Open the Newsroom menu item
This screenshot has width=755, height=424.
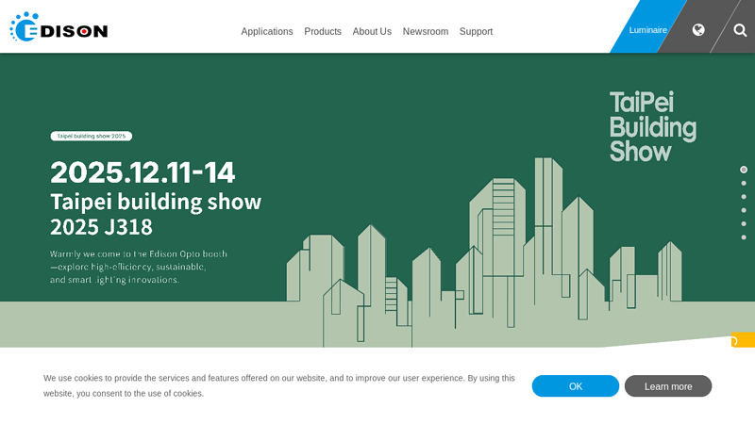[x=426, y=31]
